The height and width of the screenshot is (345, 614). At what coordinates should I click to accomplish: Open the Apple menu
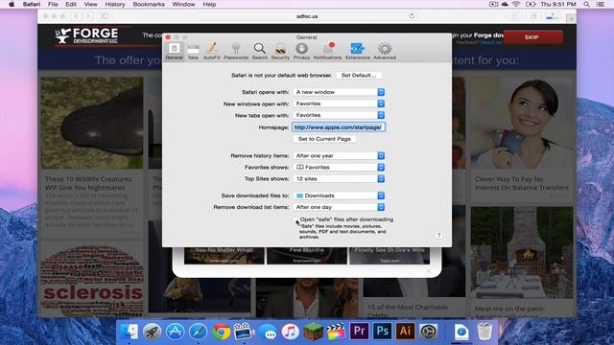[x=12, y=4]
